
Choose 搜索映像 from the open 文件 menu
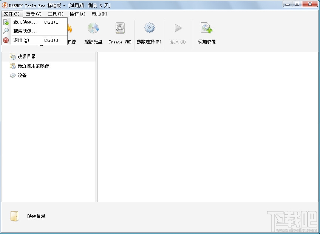click(25, 31)
